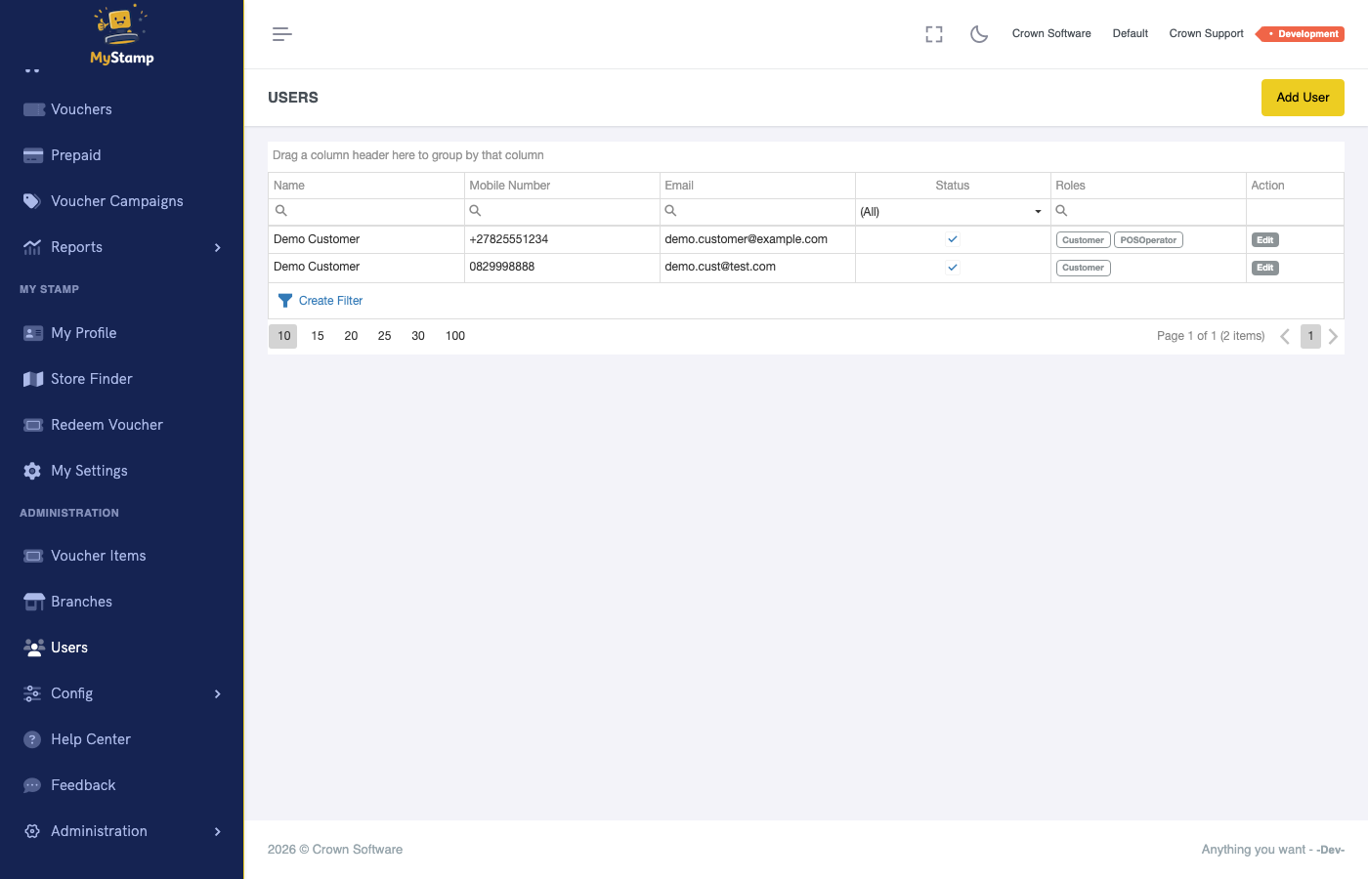Screen dimensions: 1368x879
Task: Click the Reports chart icon
Action: click(x=32, y=247)
